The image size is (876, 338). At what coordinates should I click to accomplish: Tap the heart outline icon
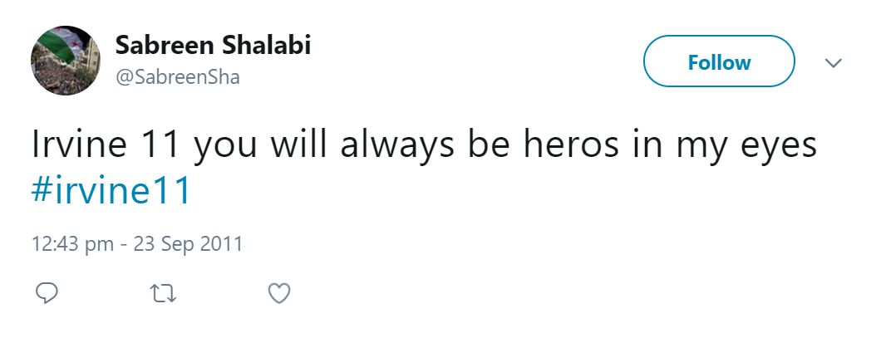[280, 292]
